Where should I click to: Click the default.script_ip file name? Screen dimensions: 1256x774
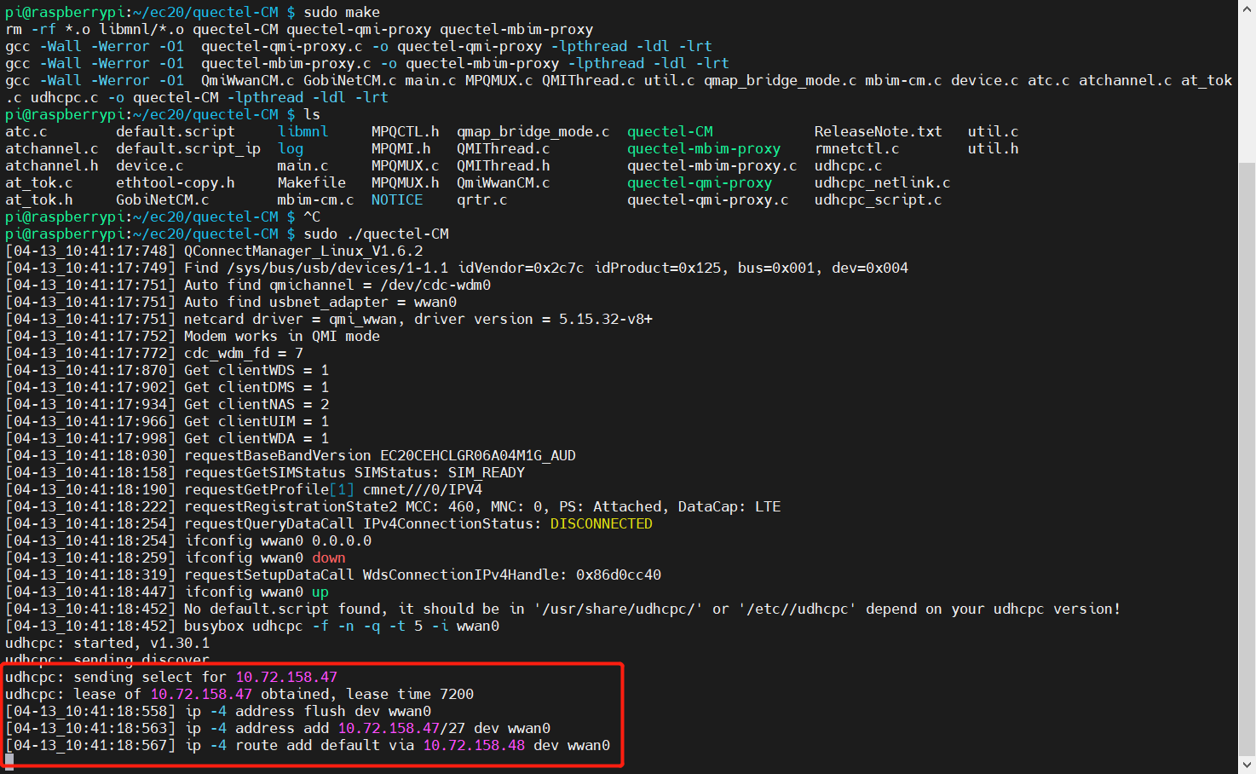click(x=188, y=148)
